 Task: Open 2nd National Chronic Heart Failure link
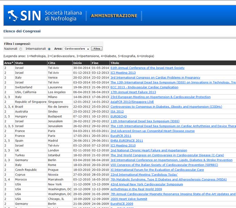[149, 150]
